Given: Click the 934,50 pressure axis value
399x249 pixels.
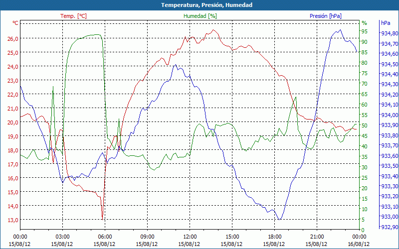Looking at the screenshot, I should click(x=390, y=64).
